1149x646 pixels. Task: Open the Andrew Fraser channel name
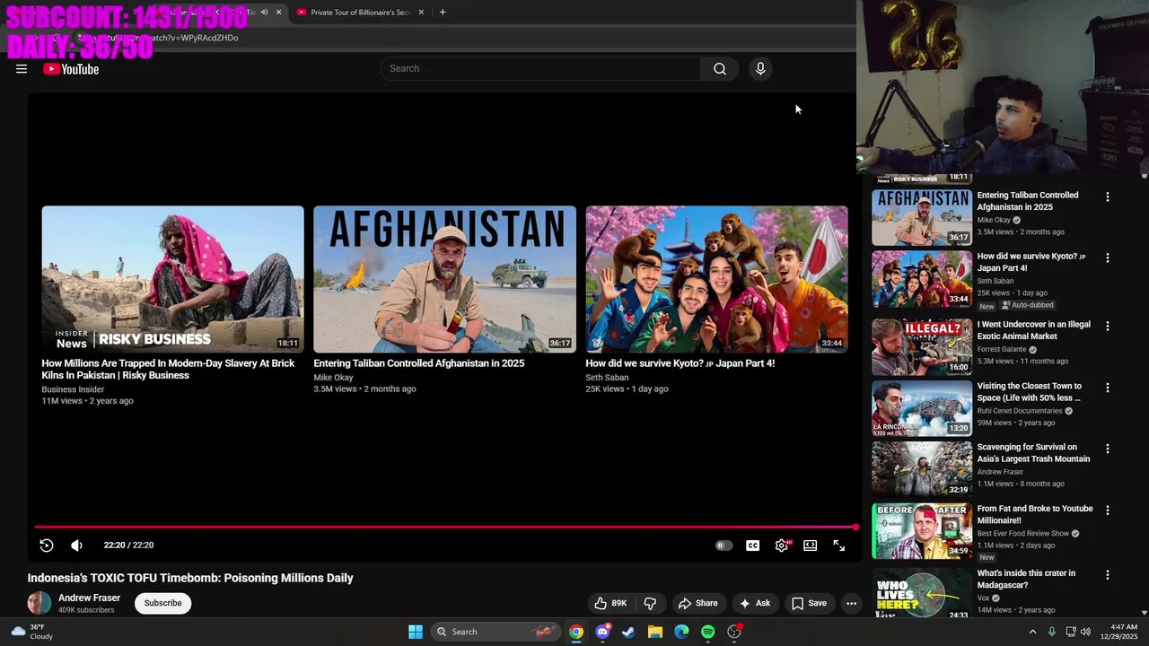(89, 598)
